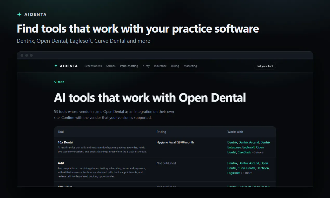Click the Pricing column header
The height and width of the screenshot is (198, 330).
[x=161, y=132]
